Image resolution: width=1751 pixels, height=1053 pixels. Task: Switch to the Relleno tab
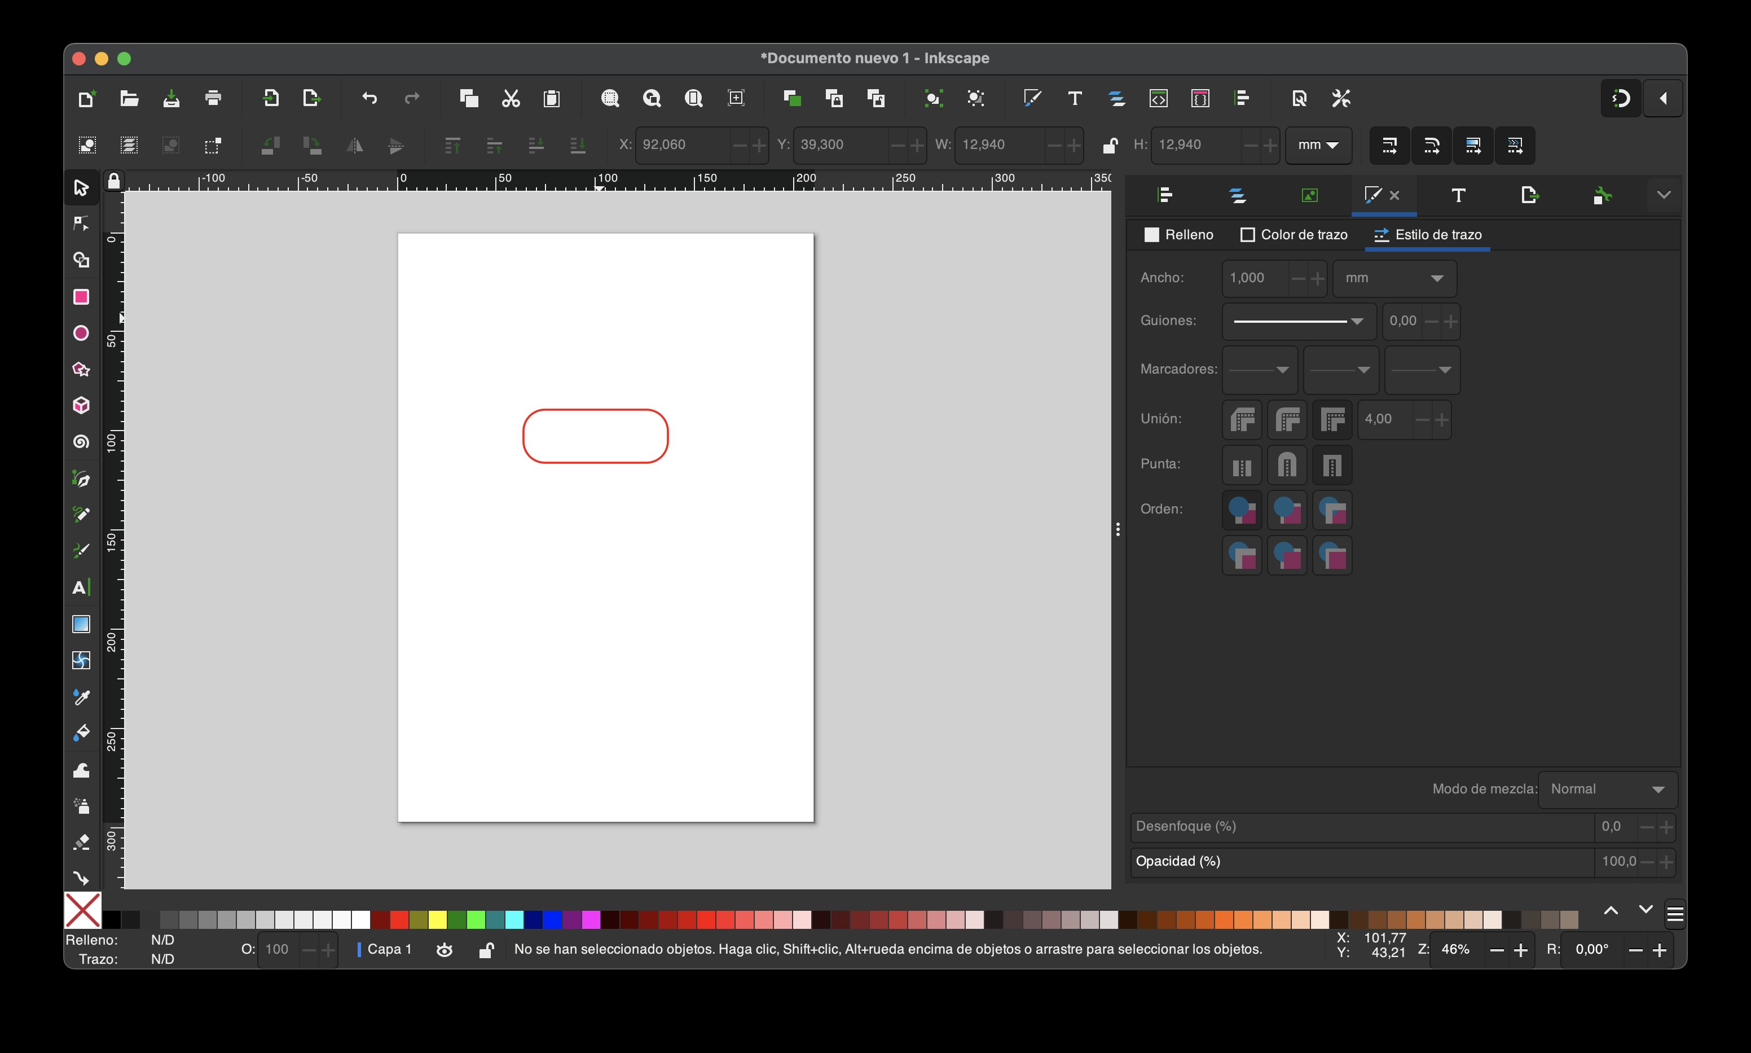point(1178,235)
